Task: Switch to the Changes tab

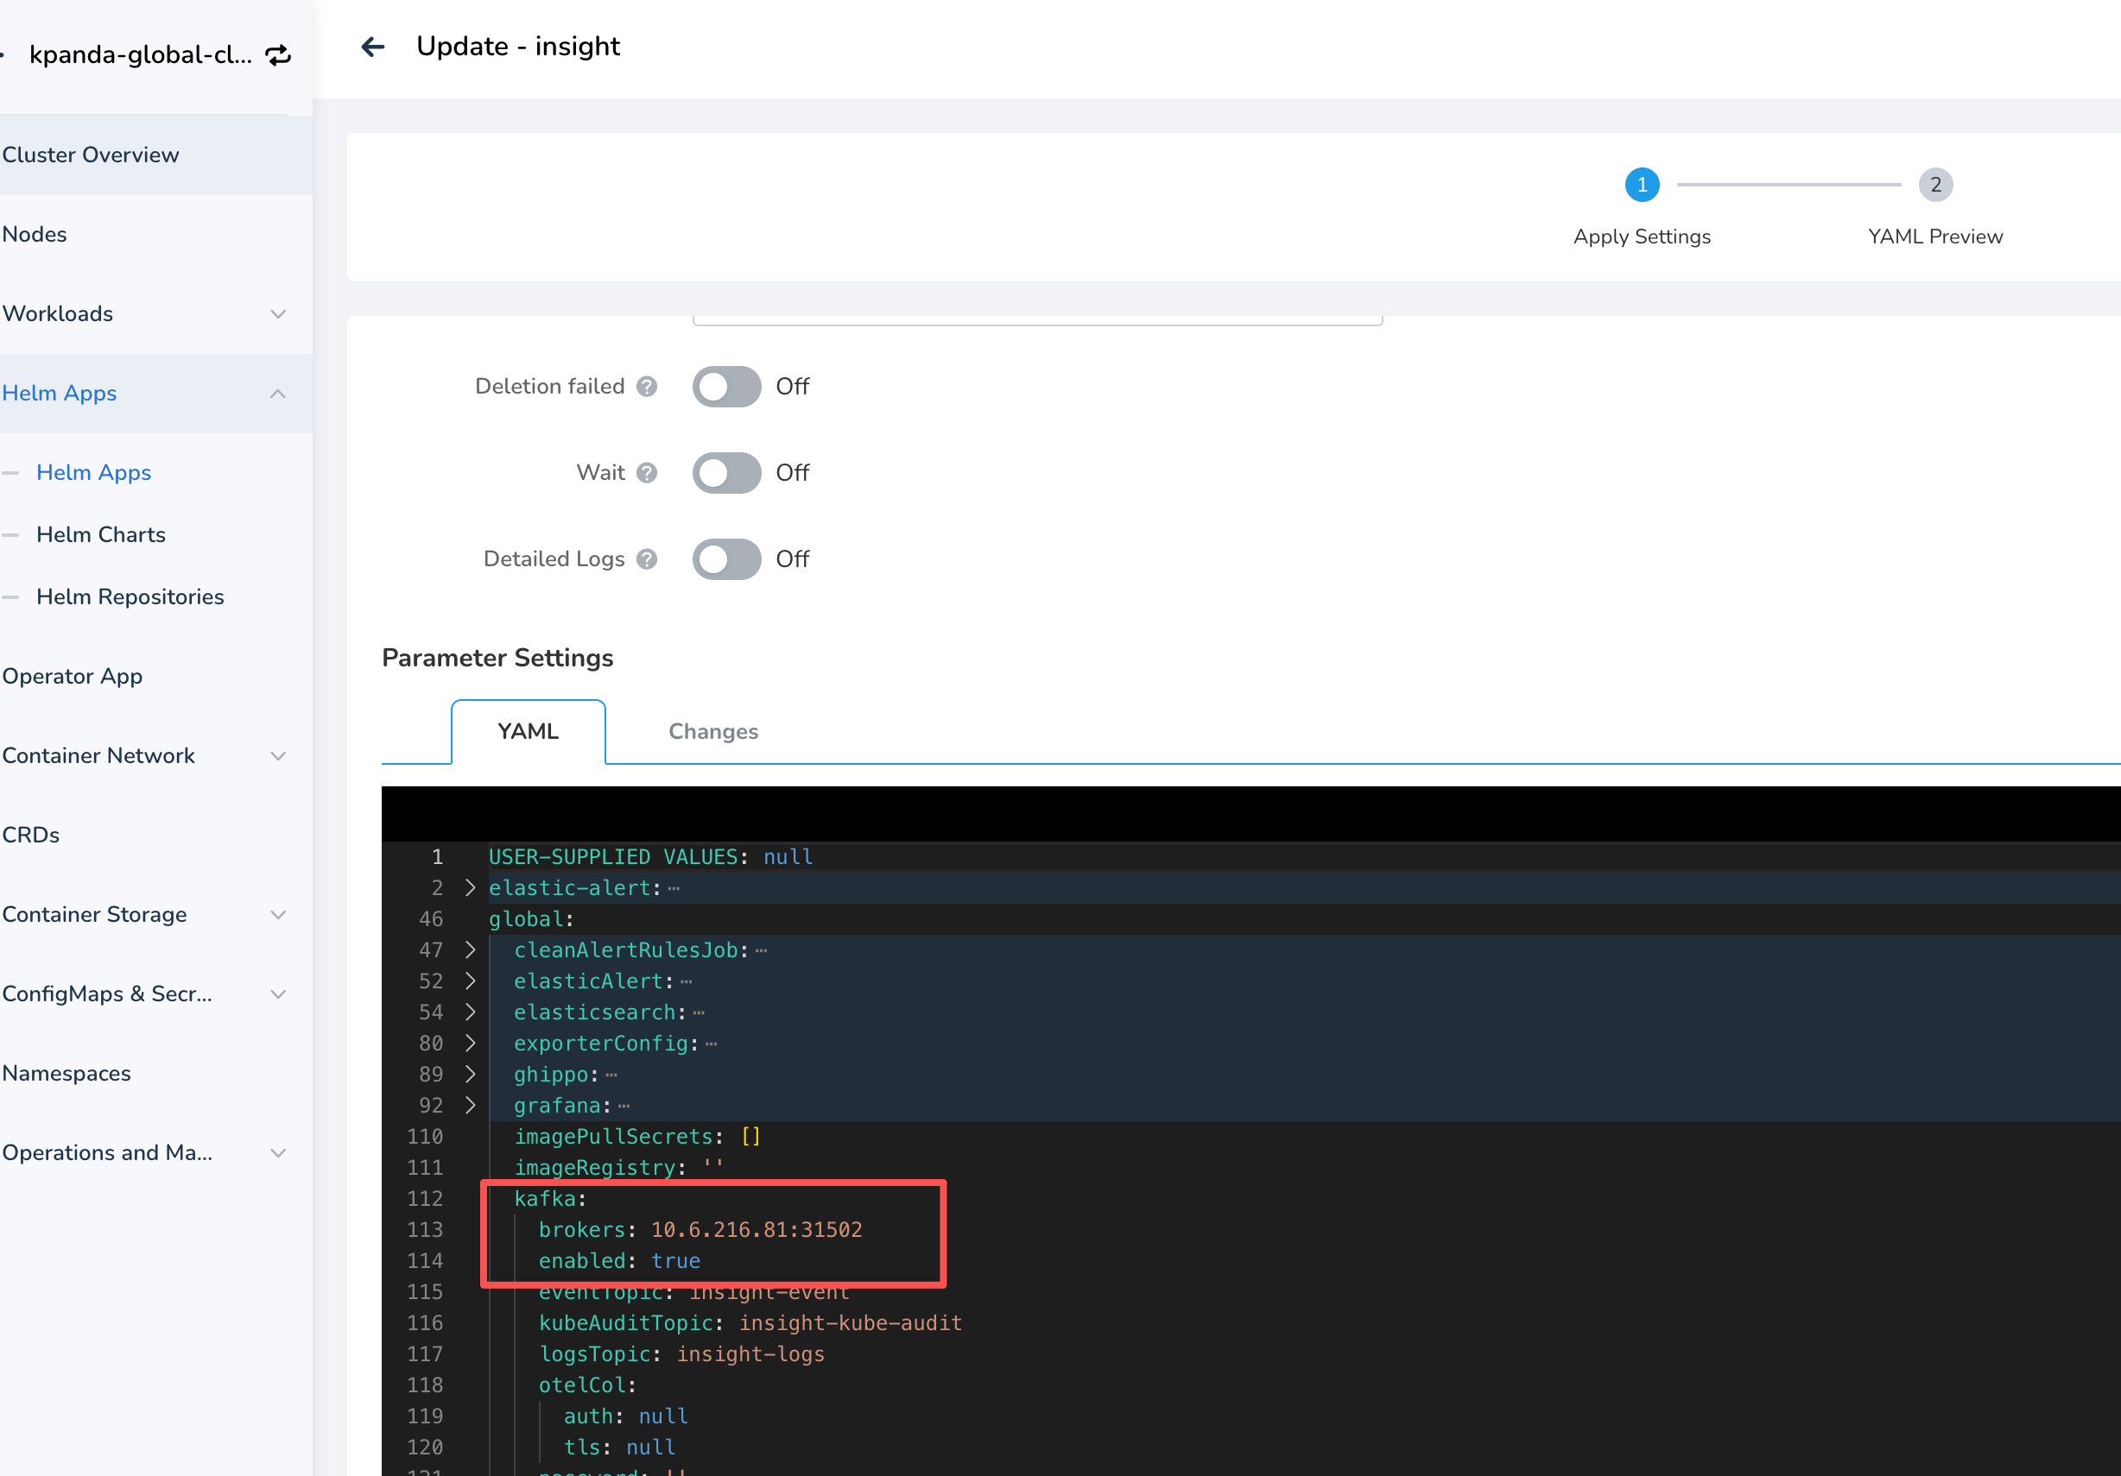Action: 712,731
